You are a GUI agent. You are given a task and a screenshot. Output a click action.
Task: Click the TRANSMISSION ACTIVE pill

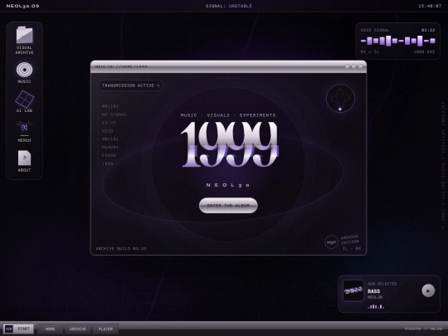[x=131, y=85]
